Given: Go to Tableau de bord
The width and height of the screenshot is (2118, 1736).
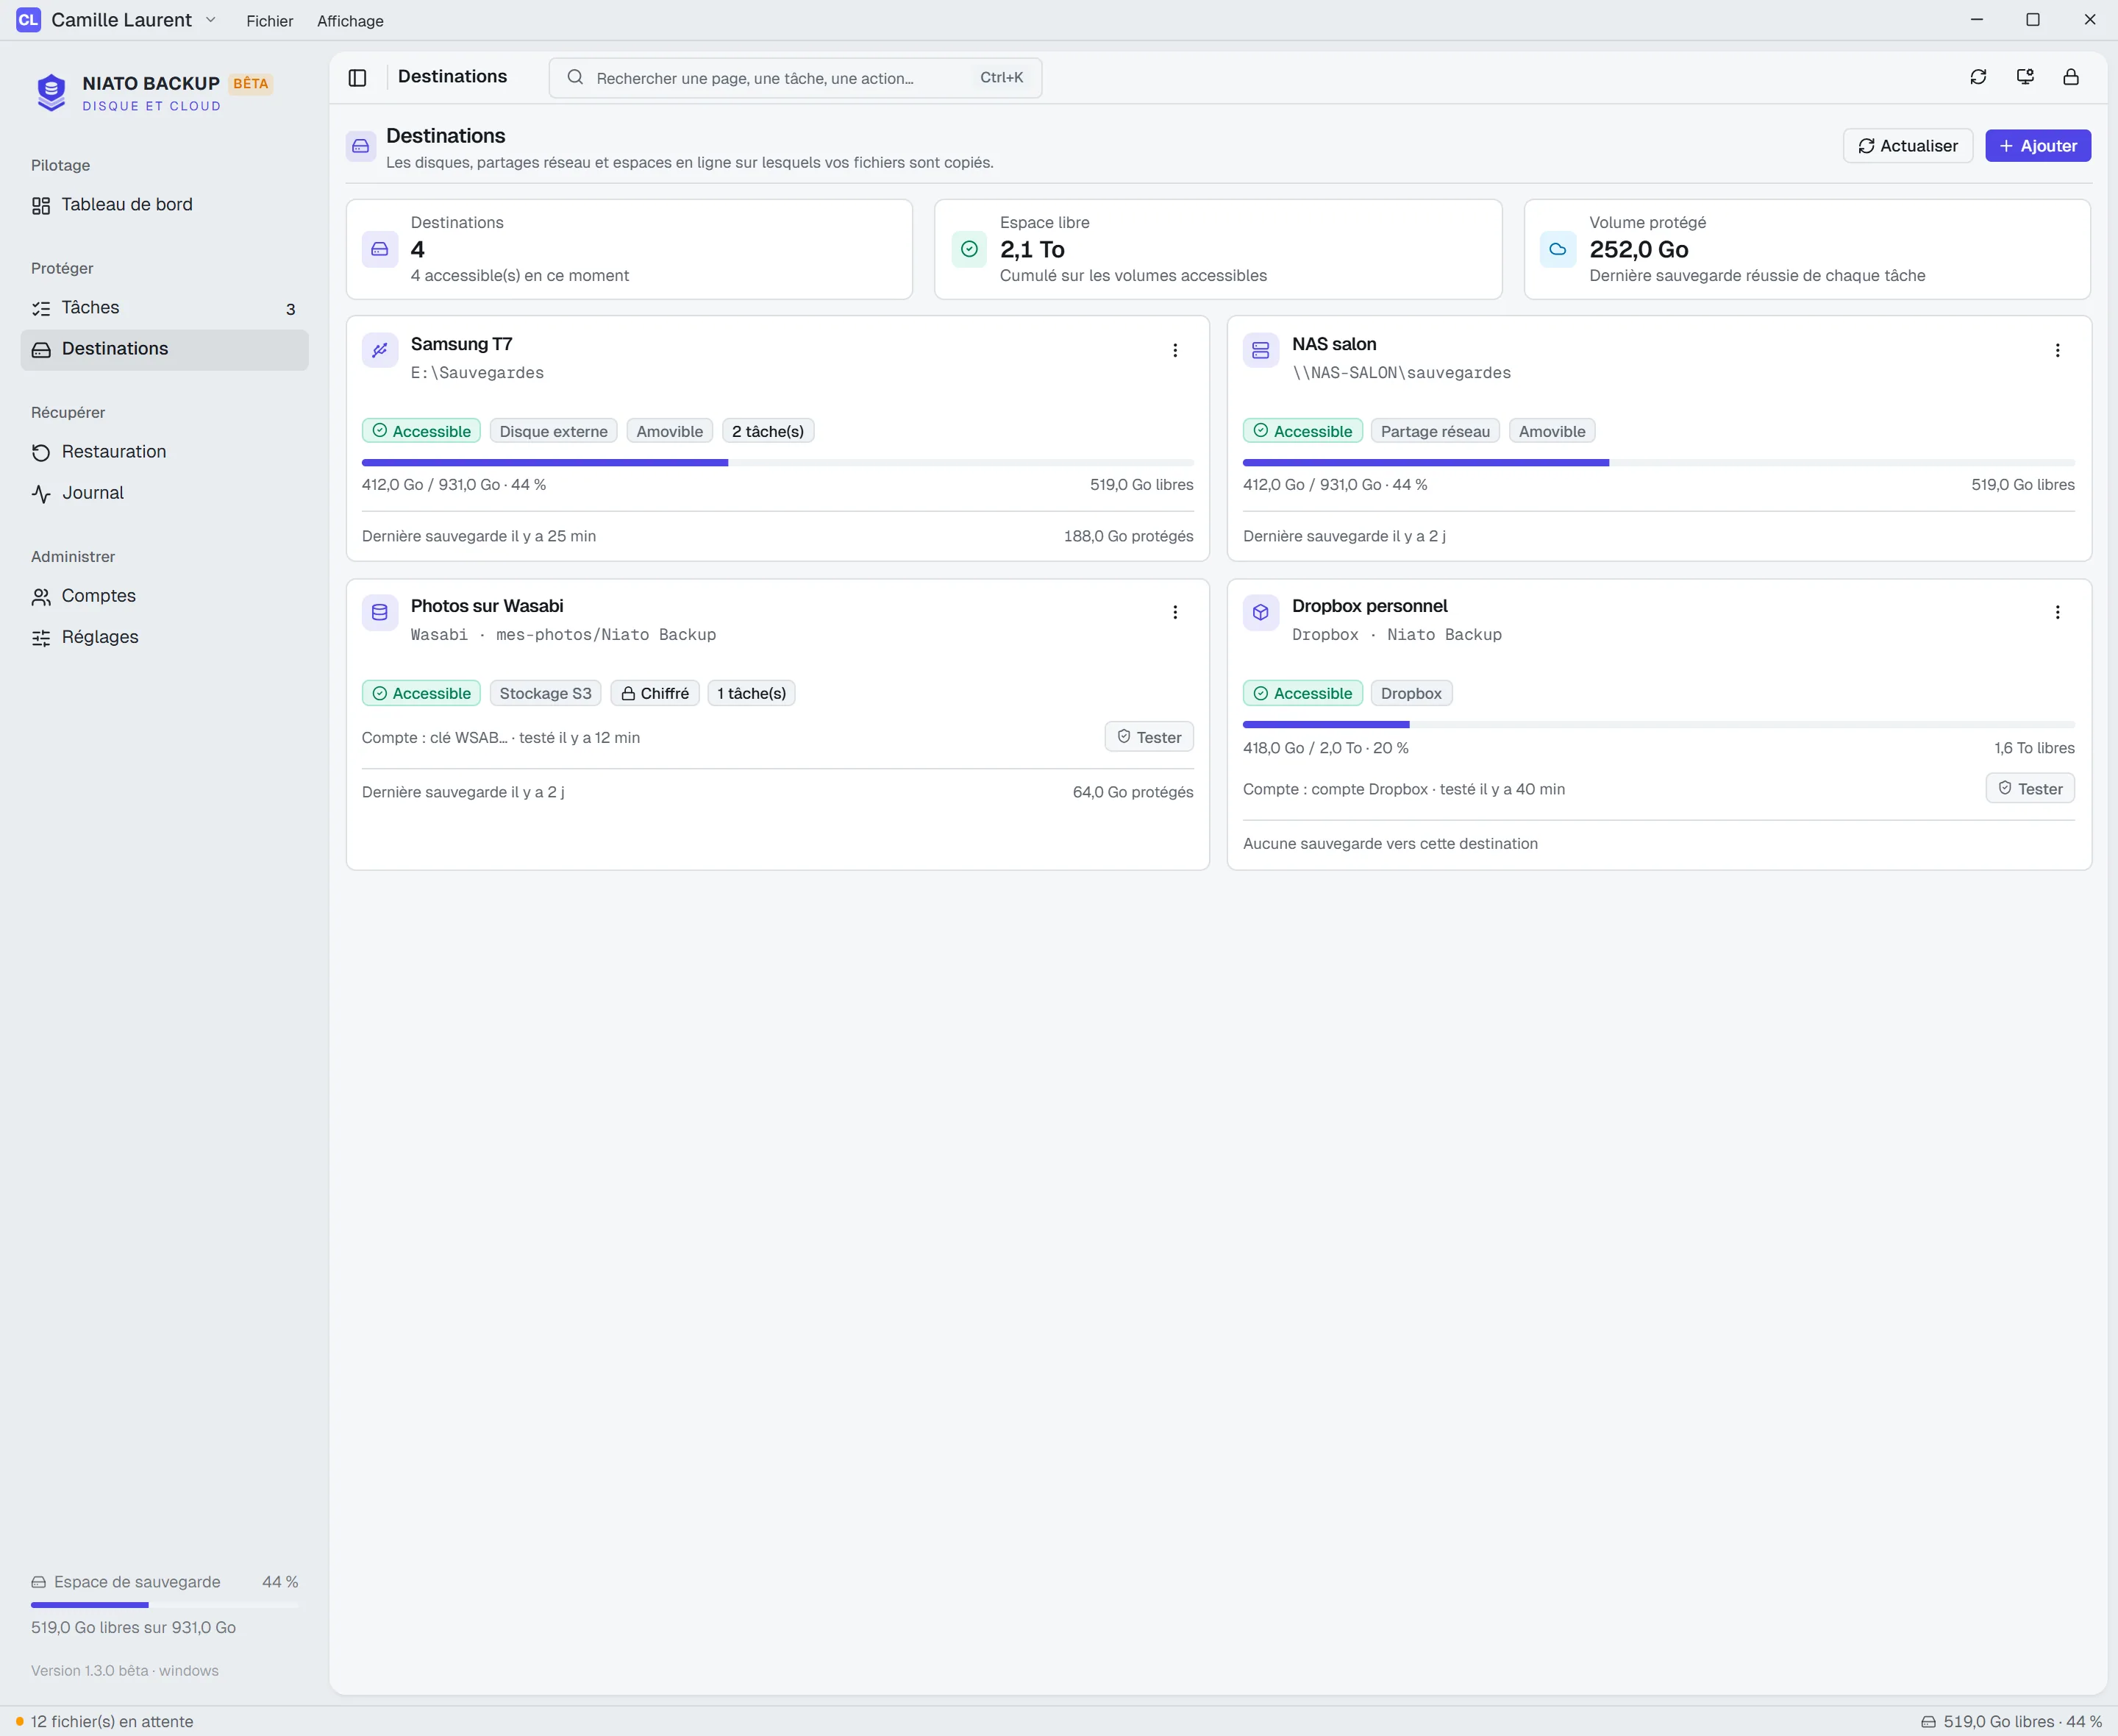Looking at the screenshot, I should (x=164, y=205).
